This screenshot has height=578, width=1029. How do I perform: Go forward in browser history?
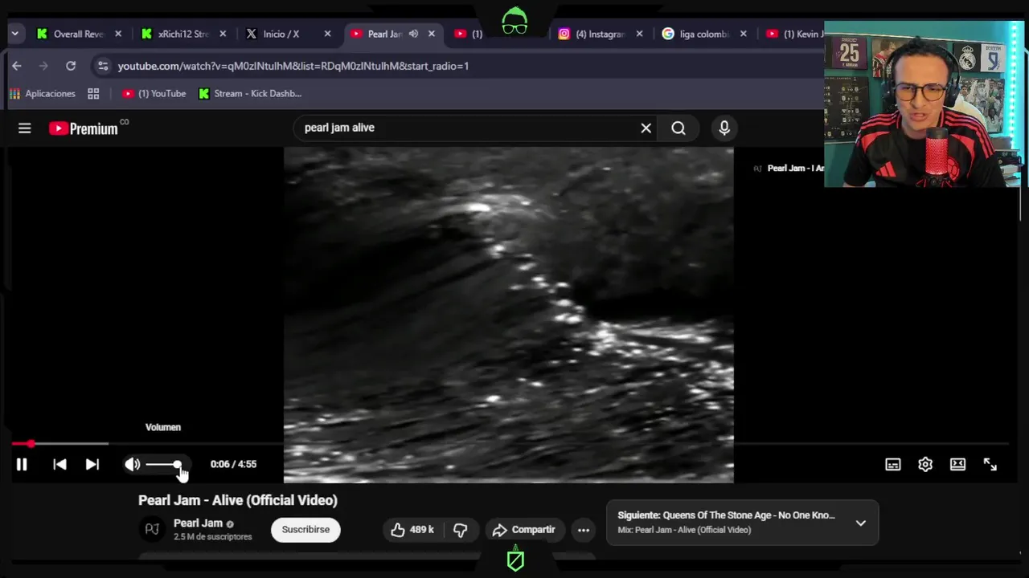43,66
